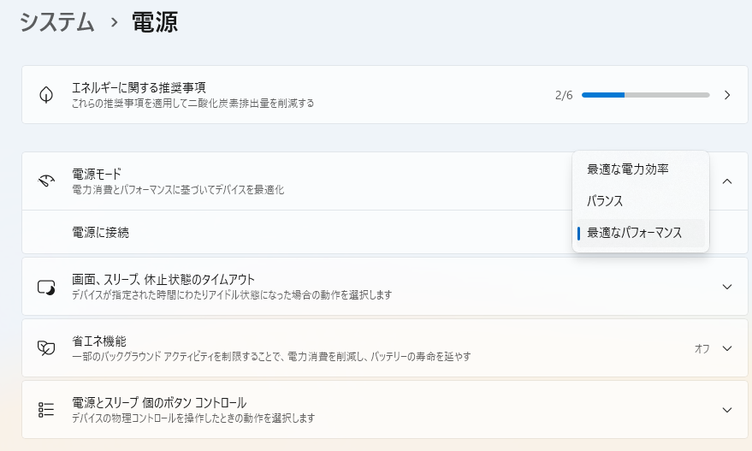Image resolution: width=752 pixels, height=451 pixels.
Task: Click the leaf icon for energy recommendations
Action: pos(46,95)
